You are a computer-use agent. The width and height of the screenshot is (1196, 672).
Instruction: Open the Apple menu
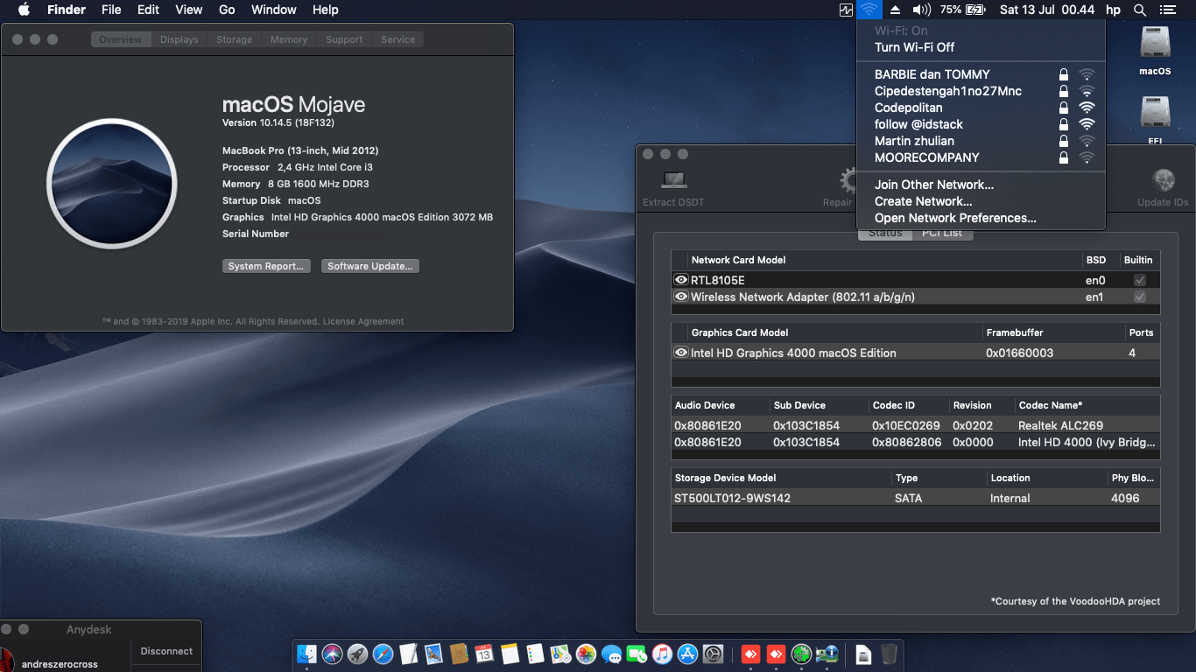tap(24, 10)
